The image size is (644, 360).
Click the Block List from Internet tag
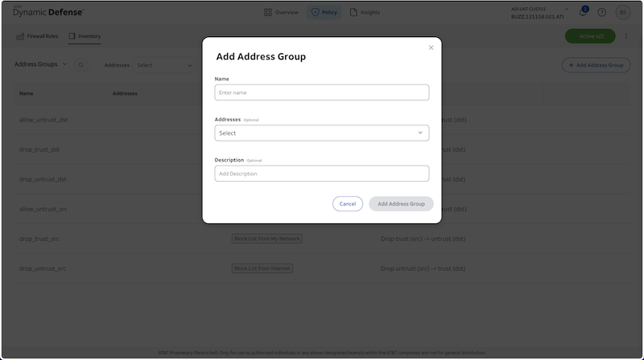(262, 268)
